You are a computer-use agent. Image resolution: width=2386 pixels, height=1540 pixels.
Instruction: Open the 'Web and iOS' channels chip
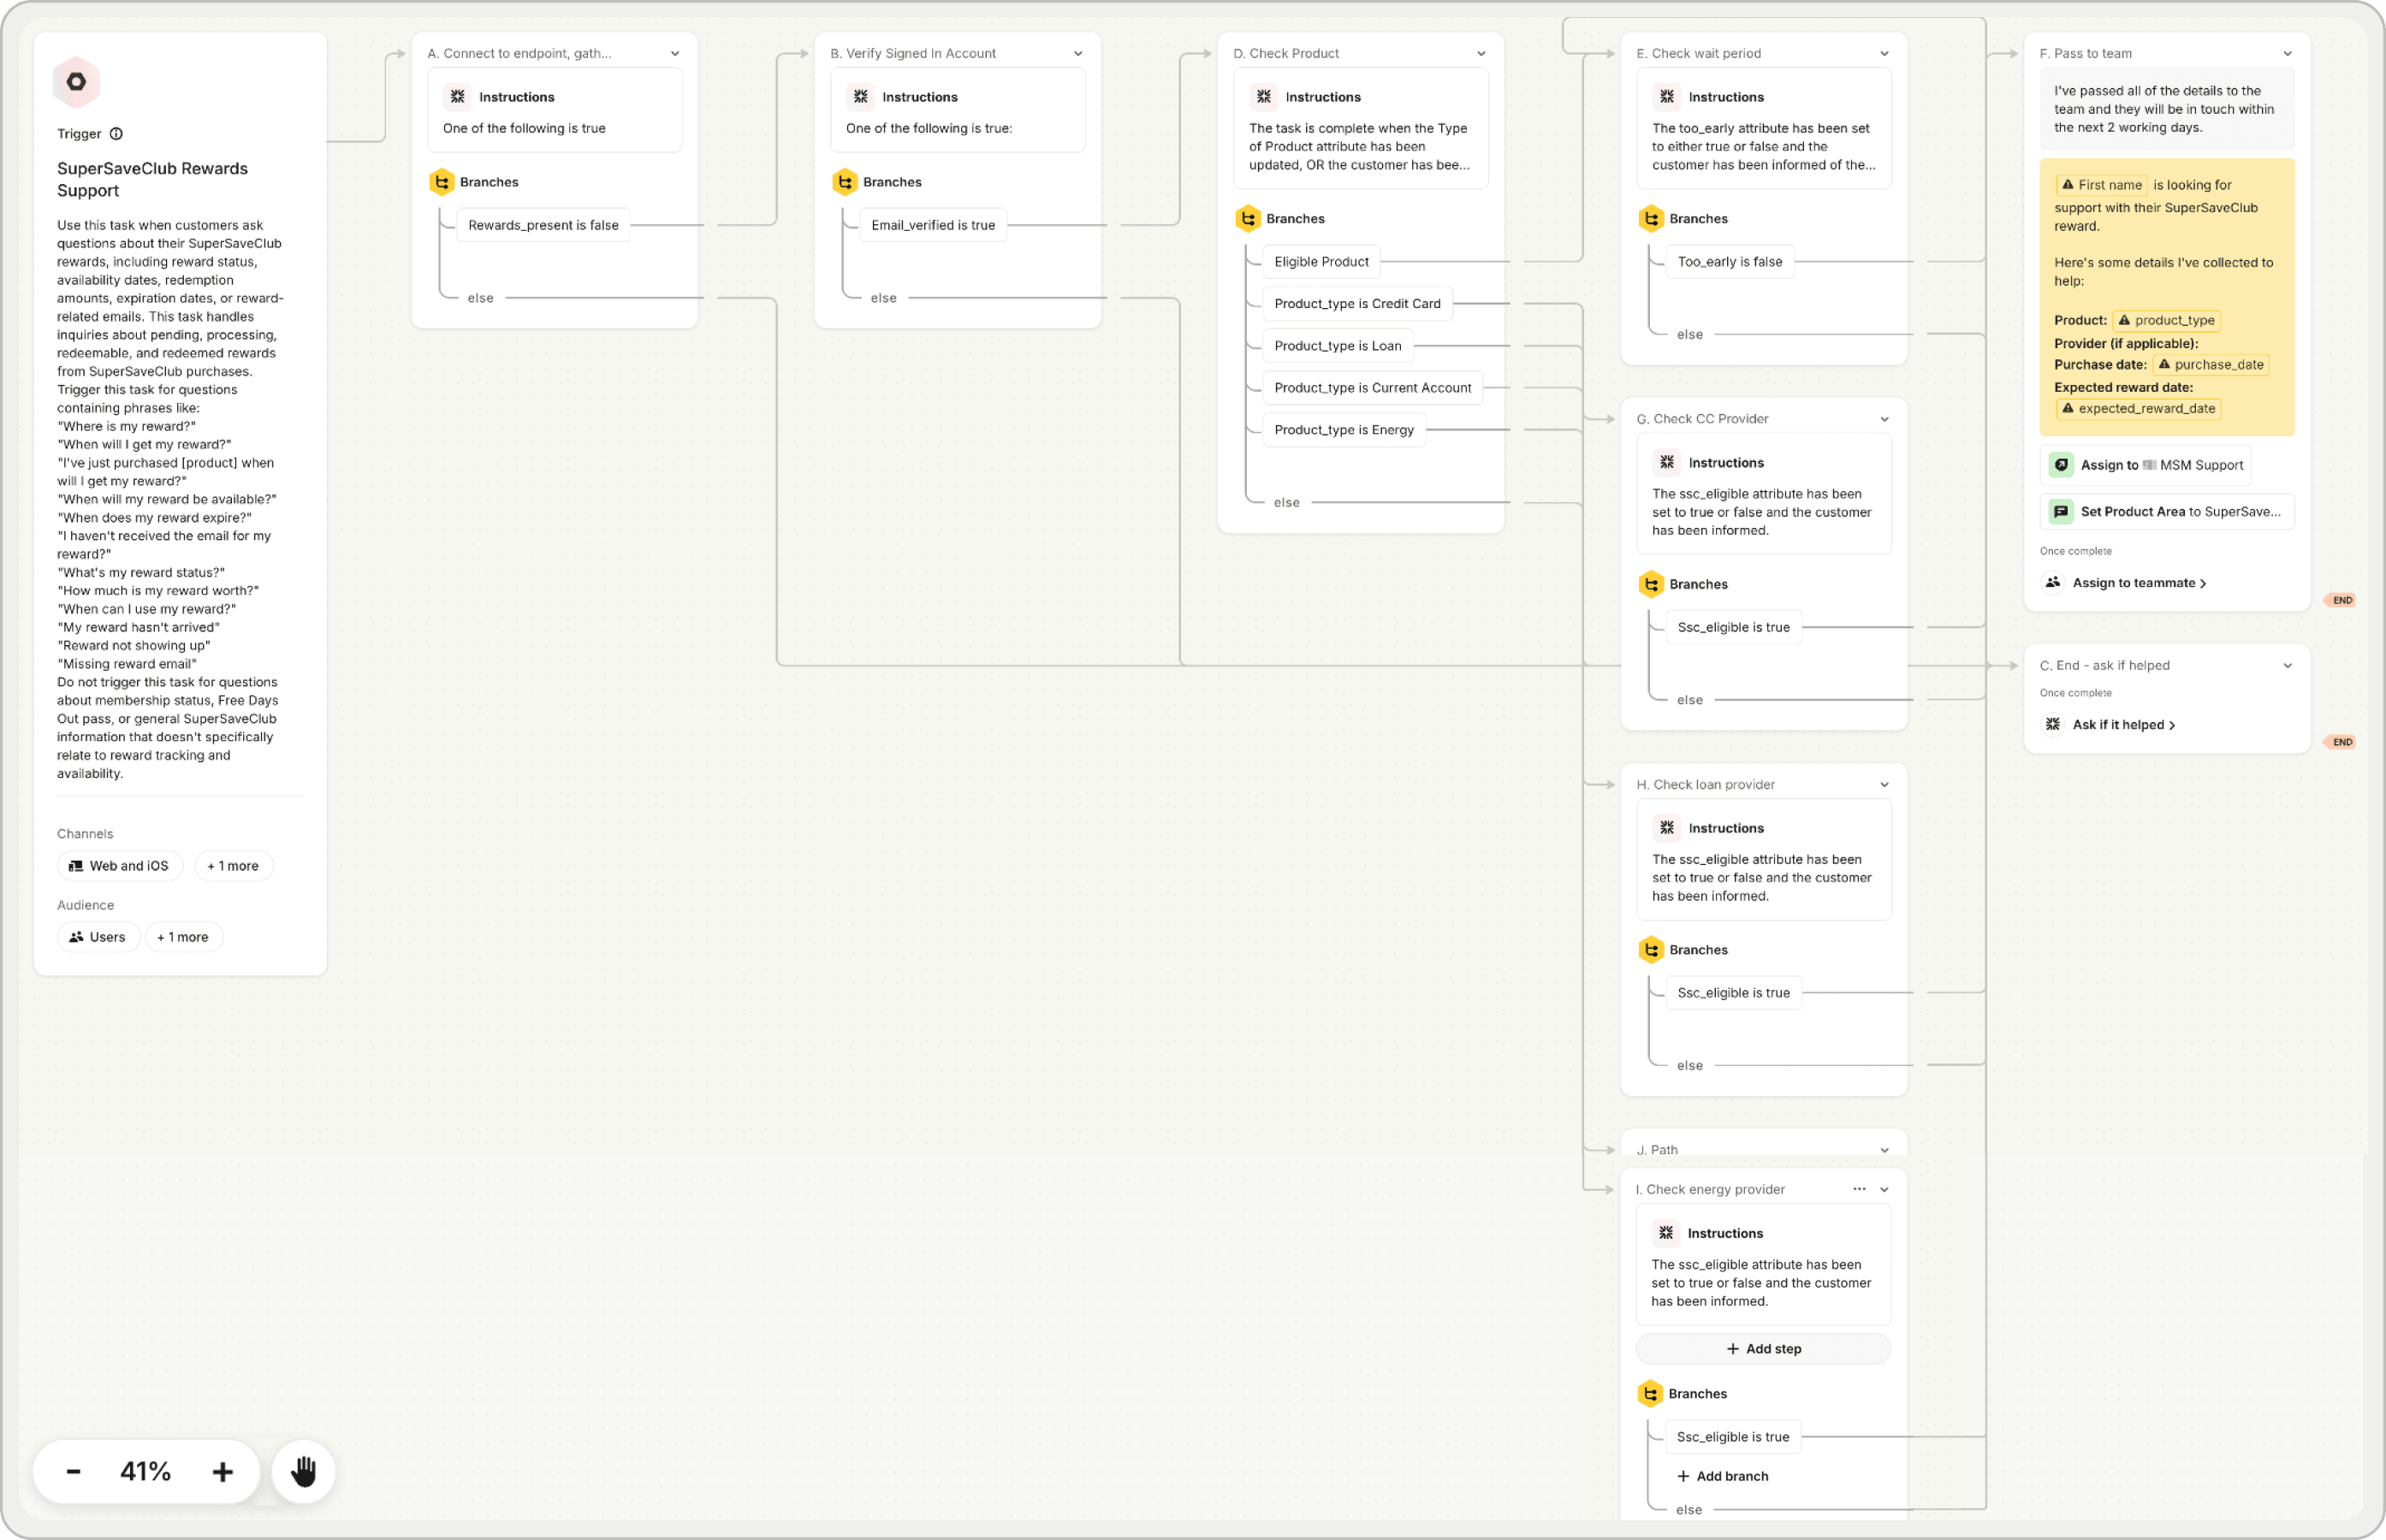point(119,865)
